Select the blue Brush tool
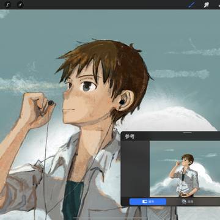Screen dimensions: 220x220 pos(191,4)
